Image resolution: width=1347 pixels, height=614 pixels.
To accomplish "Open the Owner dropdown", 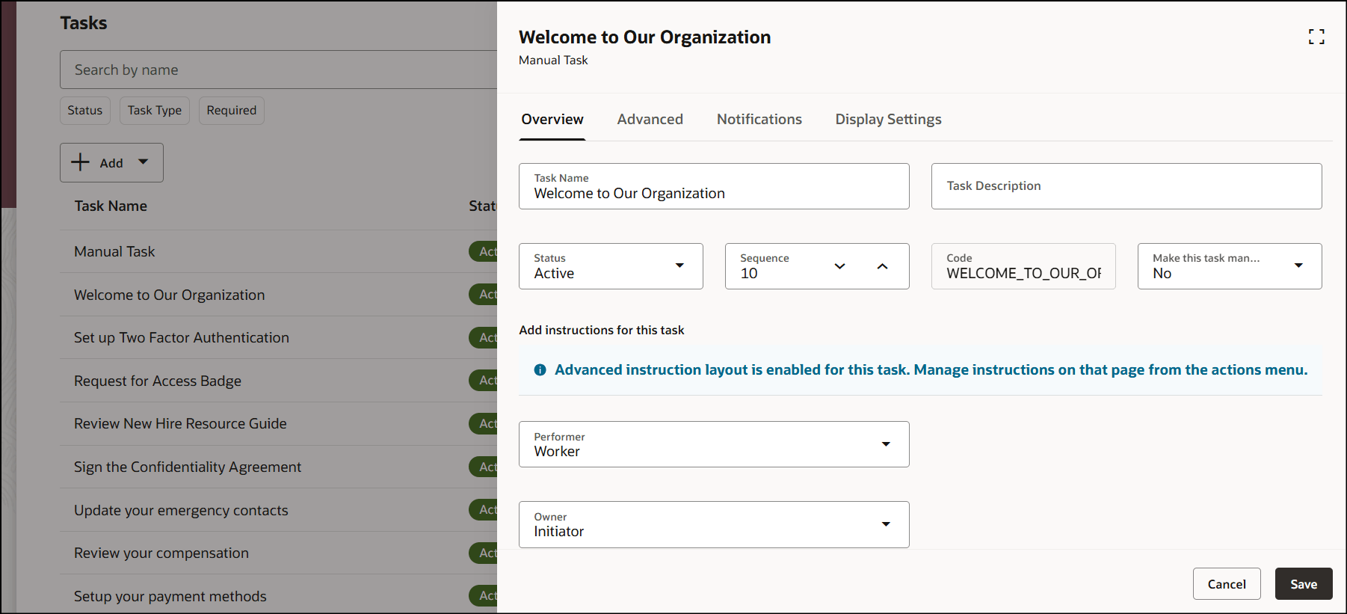I will click(x=885, y=524).
